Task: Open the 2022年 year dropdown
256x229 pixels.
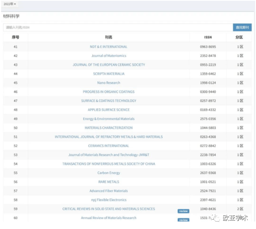Action: click(x=9, y=4)
